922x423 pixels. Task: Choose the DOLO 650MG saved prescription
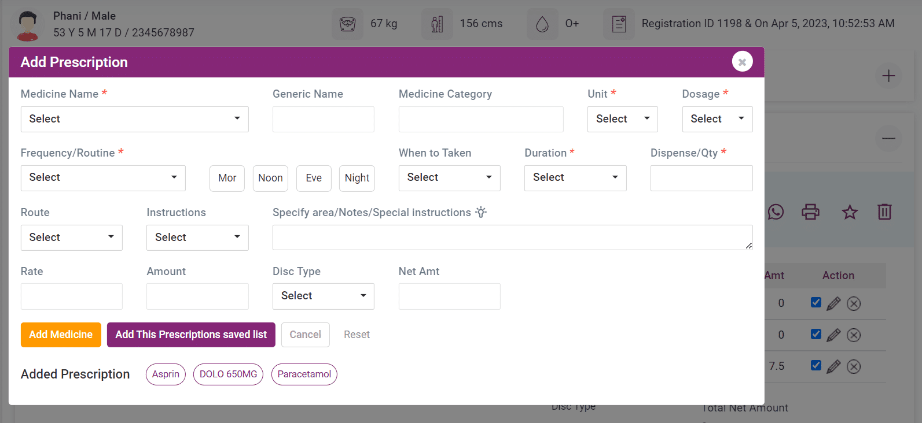coord(228,374)
